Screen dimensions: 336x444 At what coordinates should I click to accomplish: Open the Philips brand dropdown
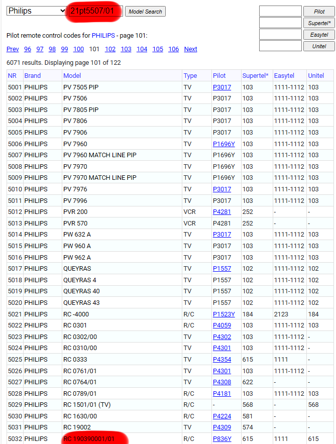36,11
